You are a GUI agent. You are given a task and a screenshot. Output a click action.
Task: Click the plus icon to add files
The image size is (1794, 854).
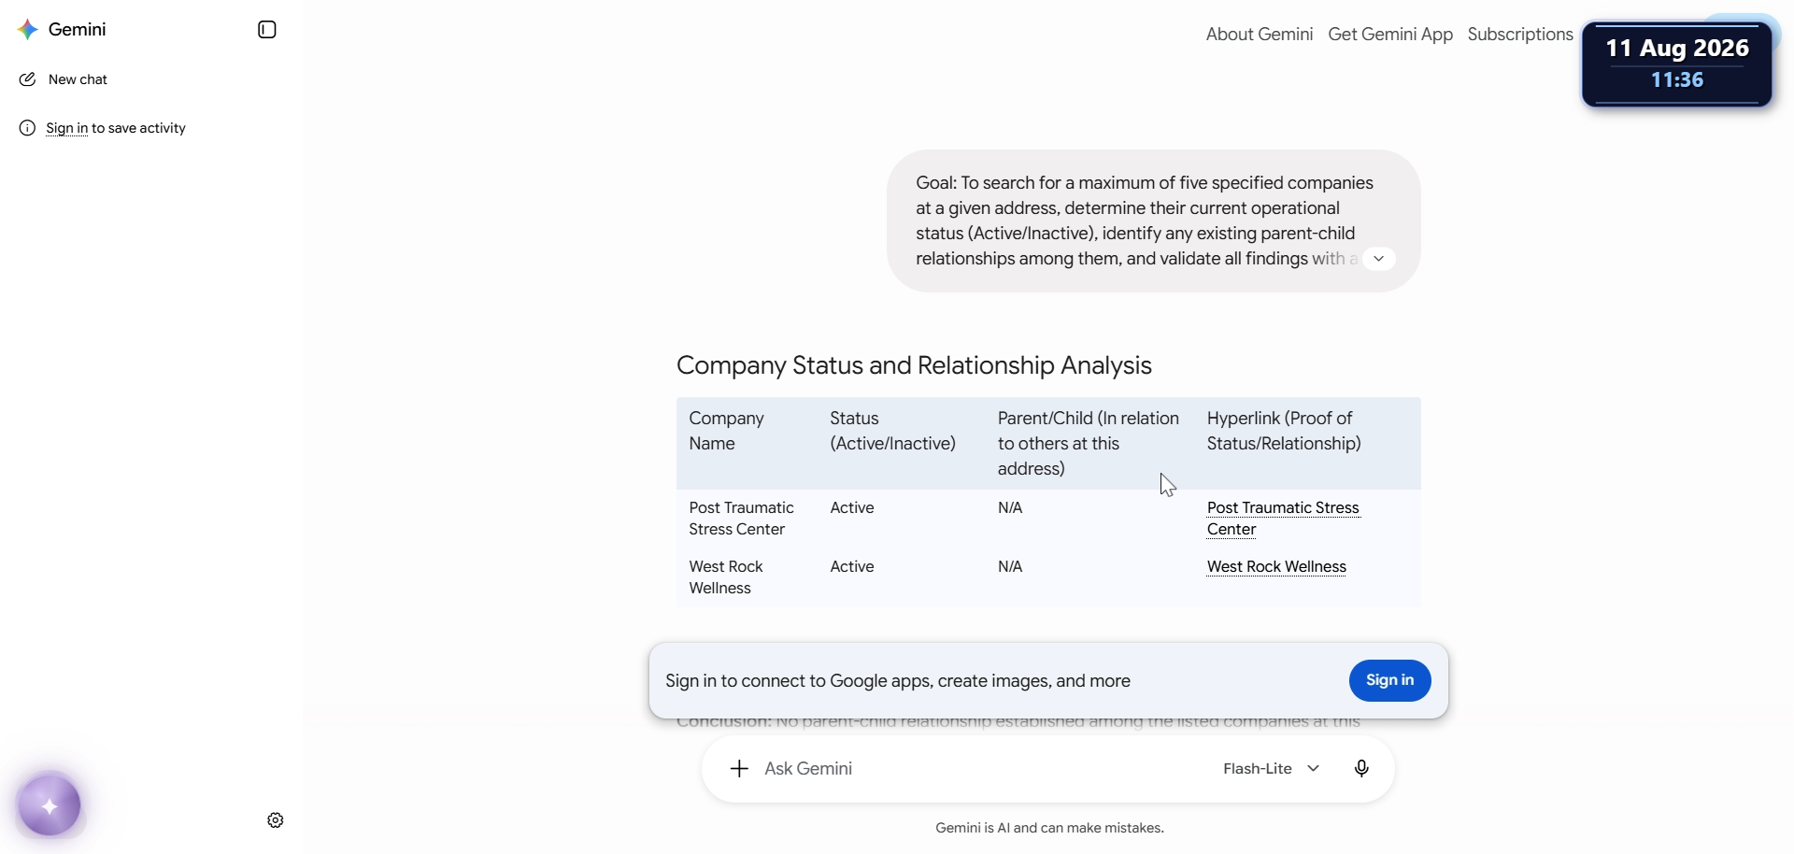(x=739, y=769)
